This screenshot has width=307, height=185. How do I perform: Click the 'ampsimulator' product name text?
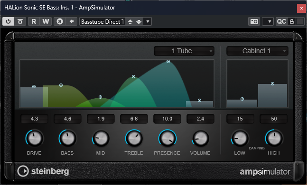coord(265,172)
